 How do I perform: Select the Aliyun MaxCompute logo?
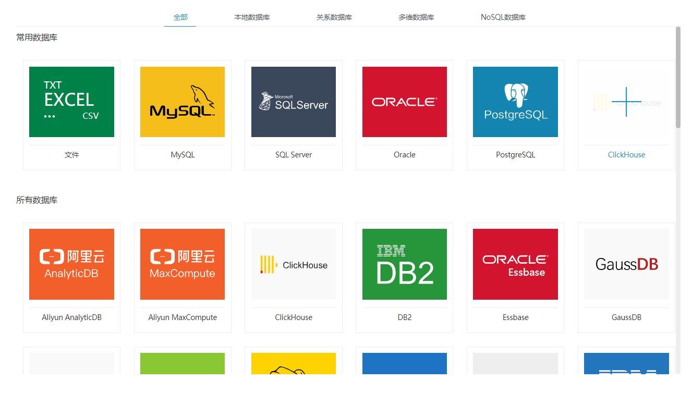coord(183,264)
